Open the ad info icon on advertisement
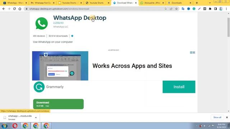 pyautogui.click(x=191, y=53)
